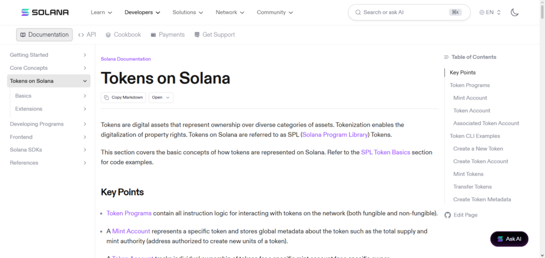This screenshot has width=545, height=258.
Task: Expand Solana SDKs sidebar section
Action: tap(48, 150)
